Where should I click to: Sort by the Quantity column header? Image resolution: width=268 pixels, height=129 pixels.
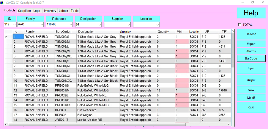(165, 32)
